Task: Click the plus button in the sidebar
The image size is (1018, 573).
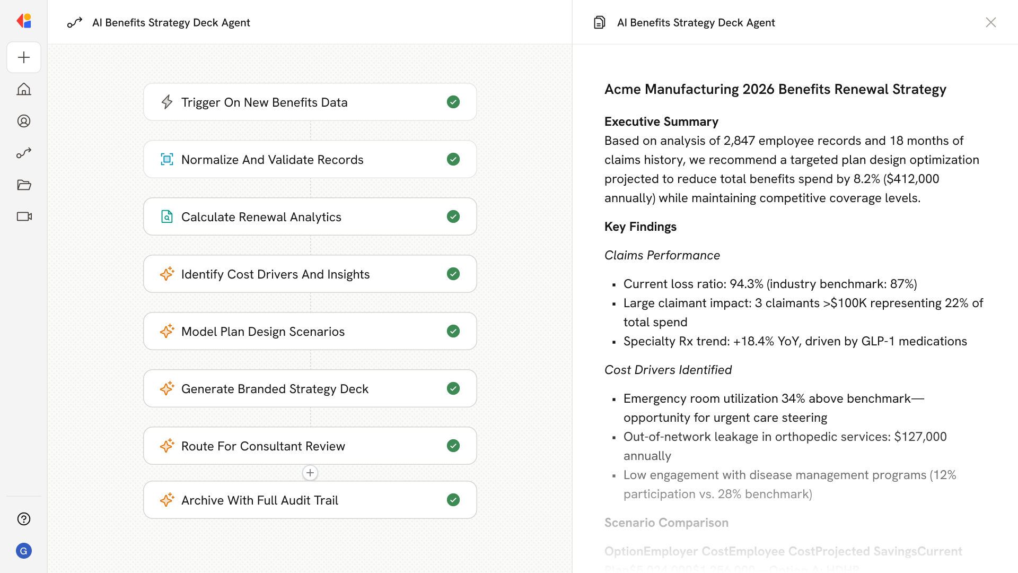Action: point(24,57)
